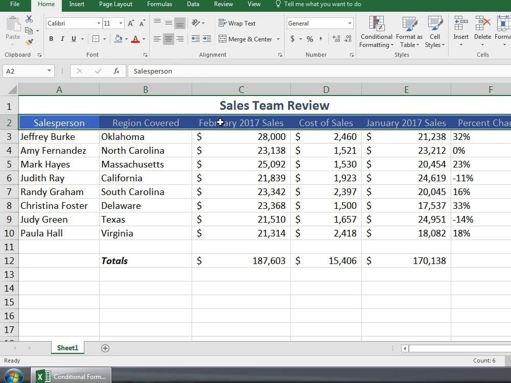511x383 pixels.
Task: Open the File tab
Action: [x=15, y=4]
